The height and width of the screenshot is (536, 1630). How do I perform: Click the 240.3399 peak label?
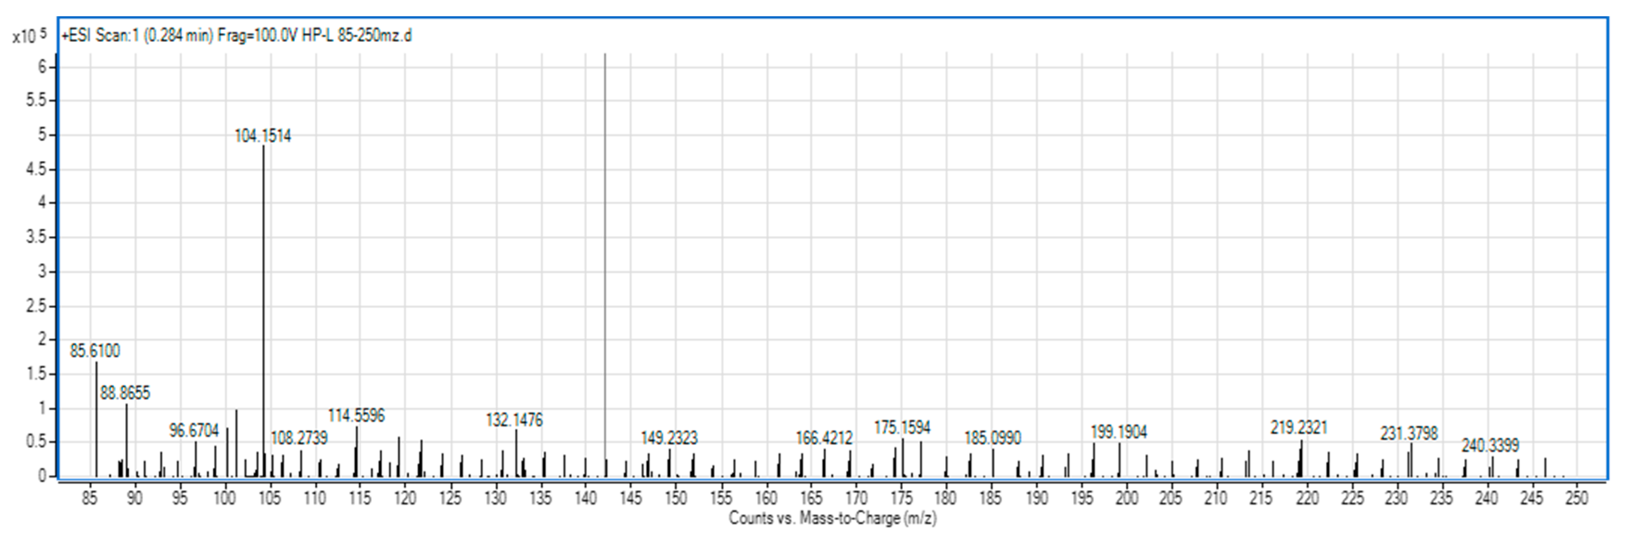(x=1490, y=446)
